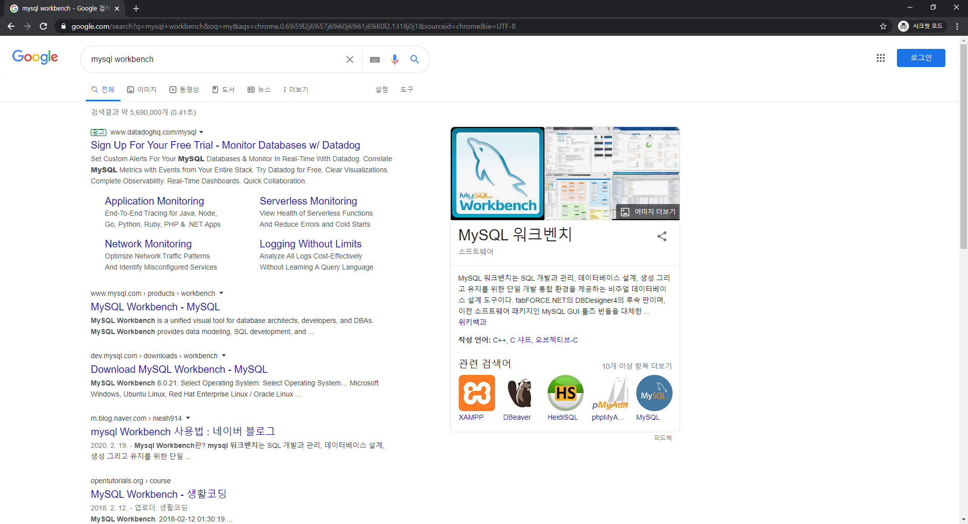Open Download MySQL Workbench result

179,369
